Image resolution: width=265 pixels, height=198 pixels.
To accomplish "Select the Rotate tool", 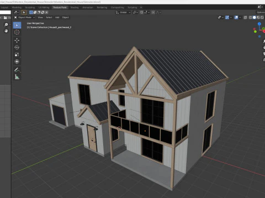I will [x=17, y=47].
